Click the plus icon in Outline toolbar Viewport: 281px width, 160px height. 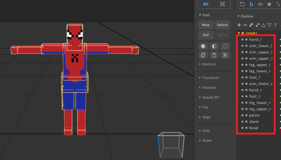point(239,25)
